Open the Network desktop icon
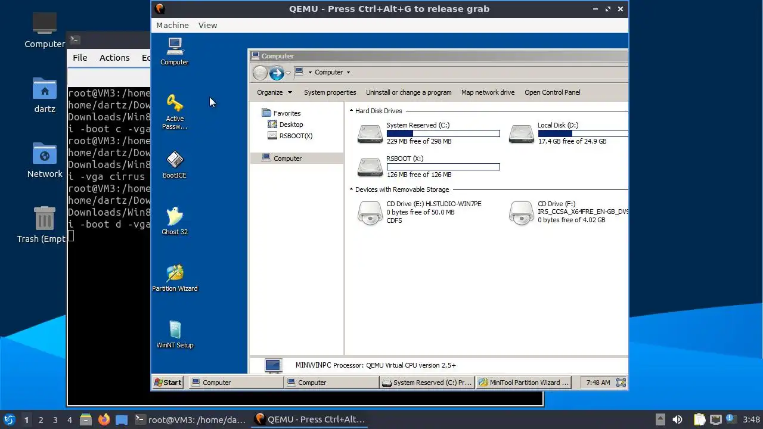 click(45, 160)
